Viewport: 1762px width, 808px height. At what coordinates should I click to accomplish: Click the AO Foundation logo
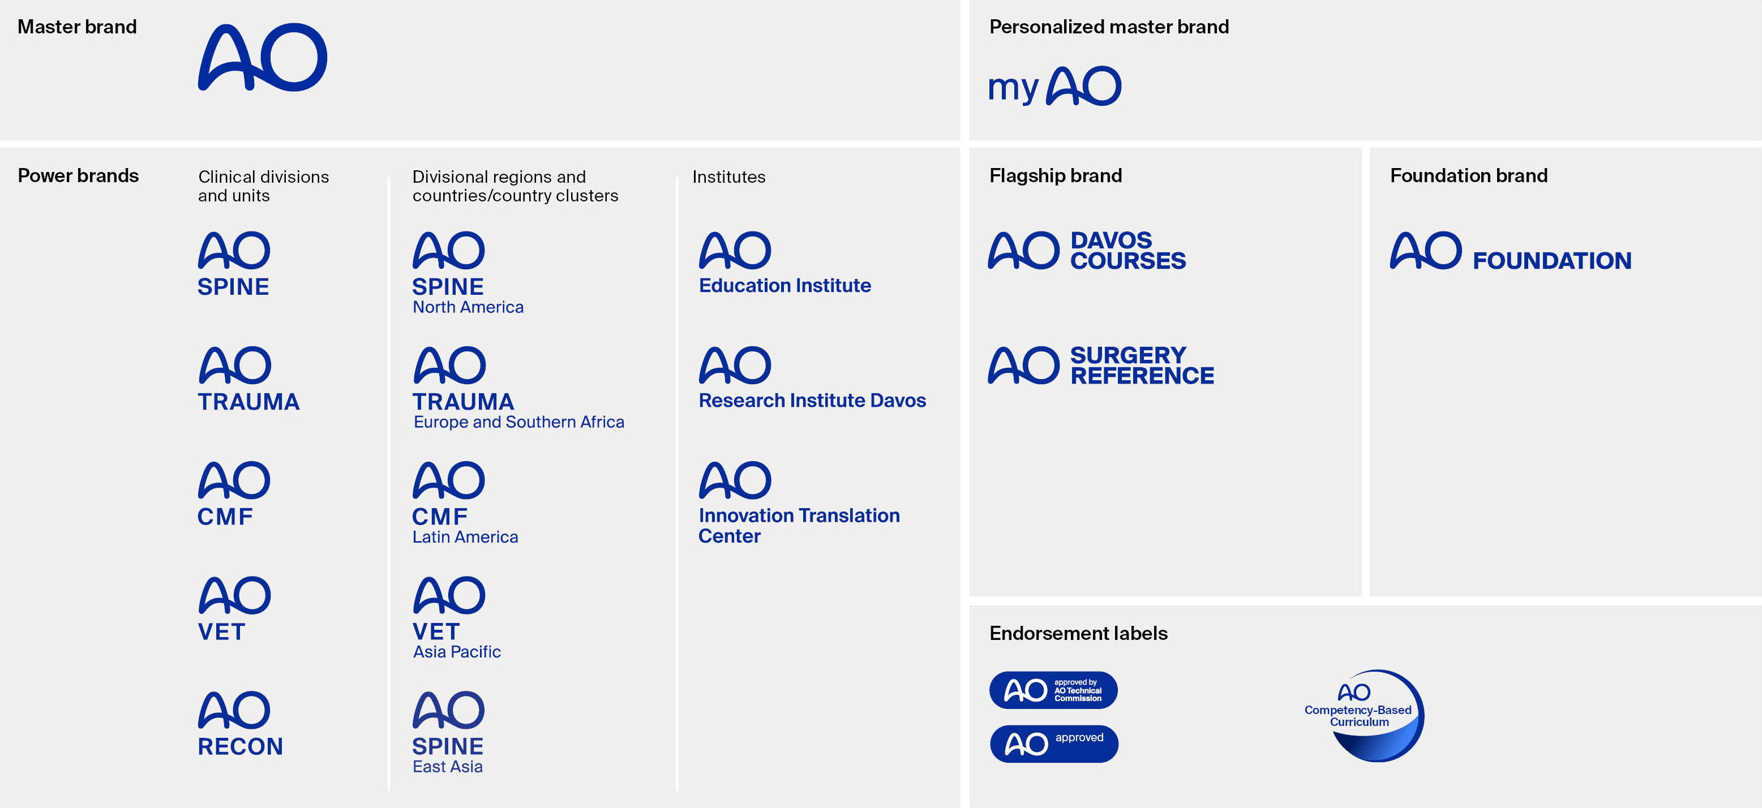coord(1510,251)
